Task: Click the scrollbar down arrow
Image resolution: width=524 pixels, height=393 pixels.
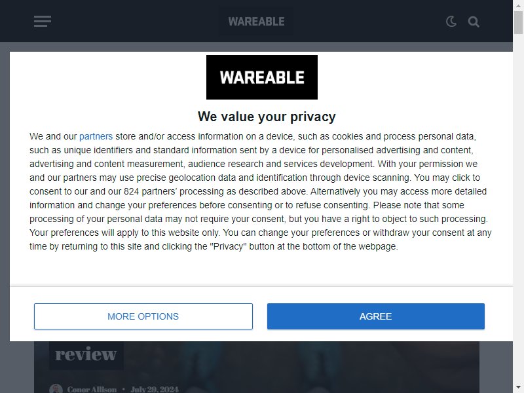Action: [518, 388]
